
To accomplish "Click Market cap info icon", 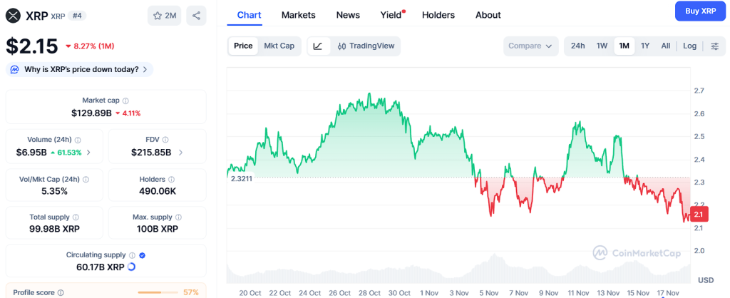I will point(126,101).
